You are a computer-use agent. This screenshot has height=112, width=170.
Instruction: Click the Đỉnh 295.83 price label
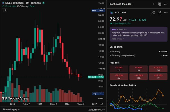pyautogui.click(x=98, y=11)
